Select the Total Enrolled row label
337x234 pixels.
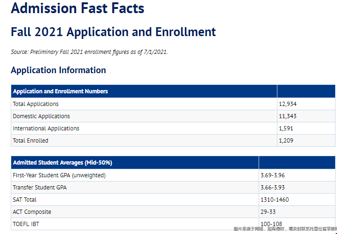tap(31, 141)
